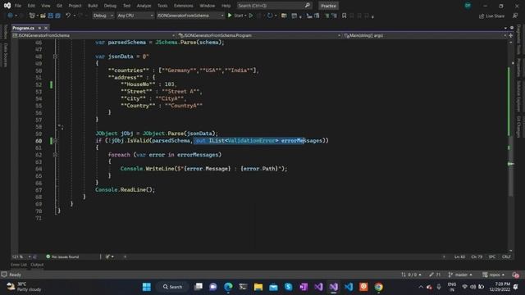Open the Any CPU platform dropdown

tap(135, 16)
